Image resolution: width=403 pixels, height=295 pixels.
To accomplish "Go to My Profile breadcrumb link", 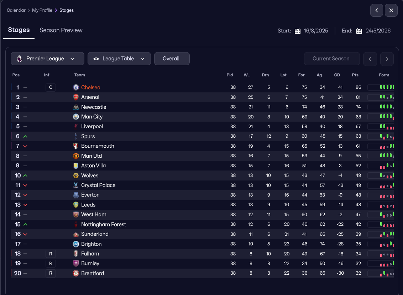I will tap(42, 10).
